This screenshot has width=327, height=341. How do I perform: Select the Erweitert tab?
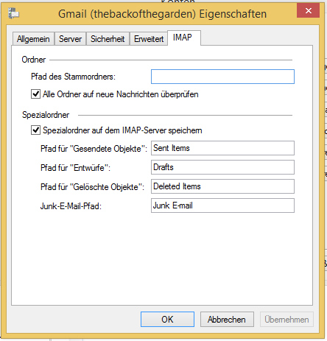pyautogui.click(x=149, y=39)
